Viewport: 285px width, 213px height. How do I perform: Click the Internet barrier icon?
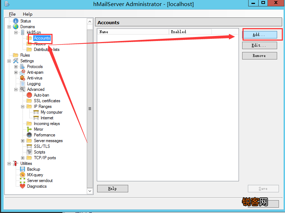pos(36,118)
